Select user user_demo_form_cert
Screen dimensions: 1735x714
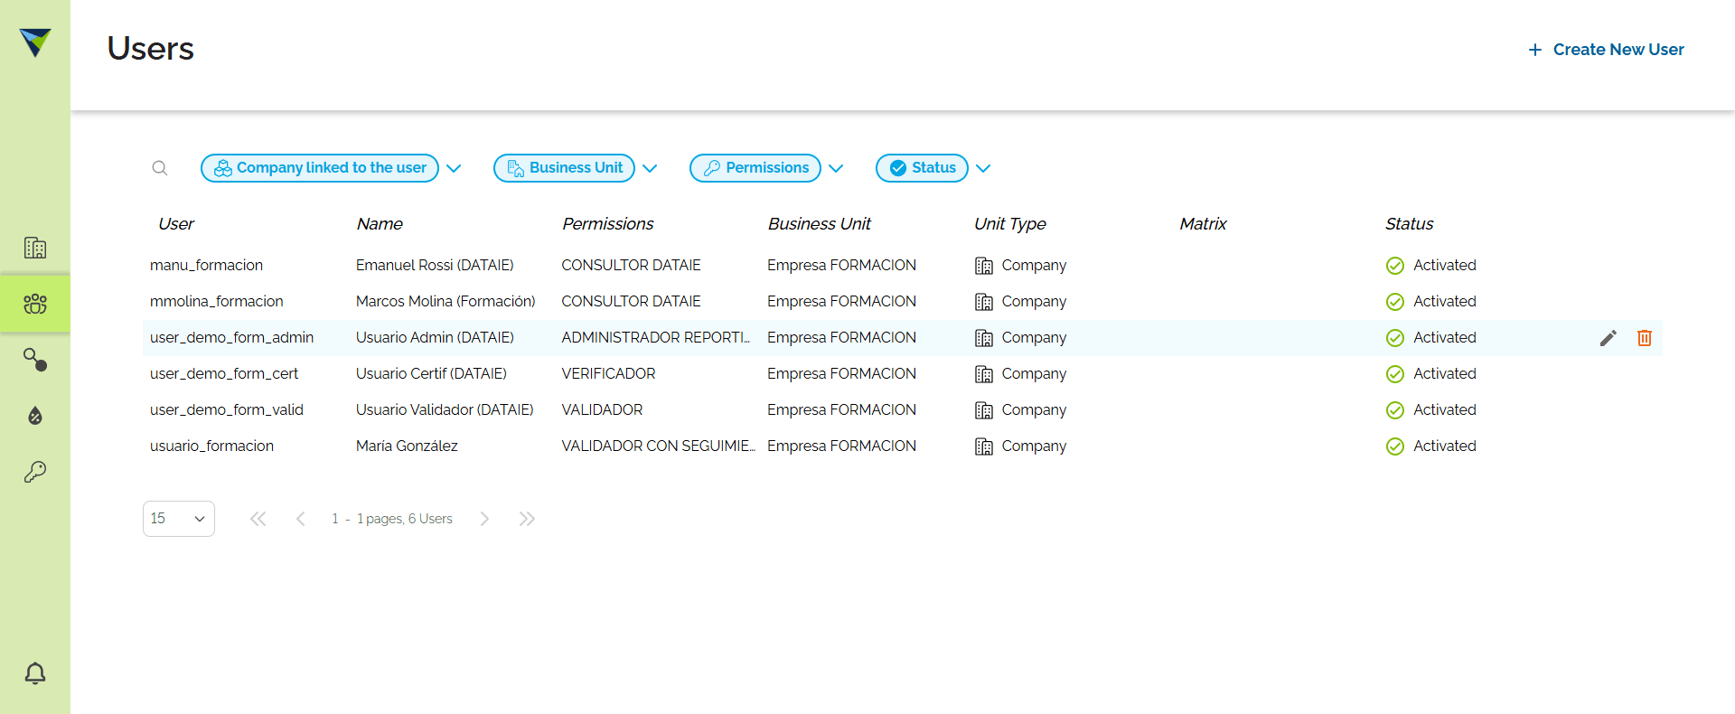pos(224,374)
